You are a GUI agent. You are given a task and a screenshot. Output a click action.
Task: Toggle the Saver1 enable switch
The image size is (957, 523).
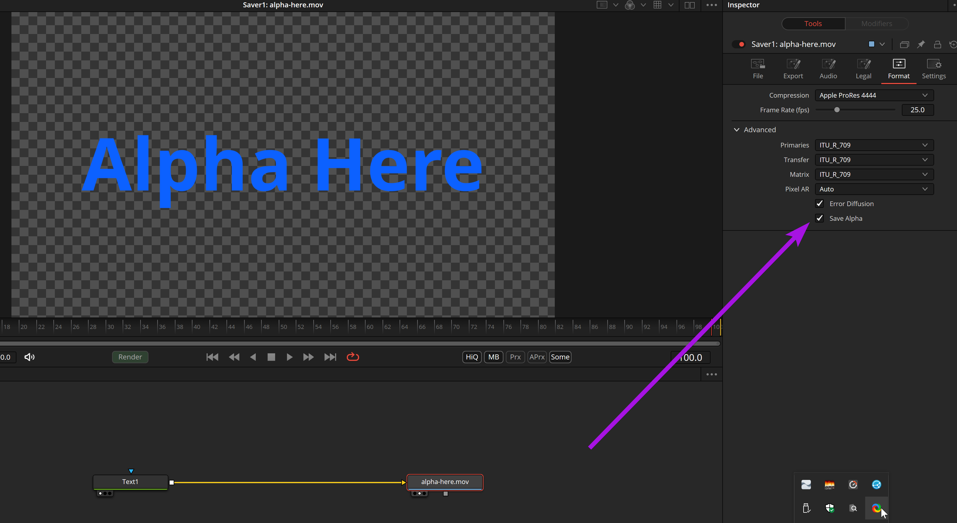coord(738,44)
